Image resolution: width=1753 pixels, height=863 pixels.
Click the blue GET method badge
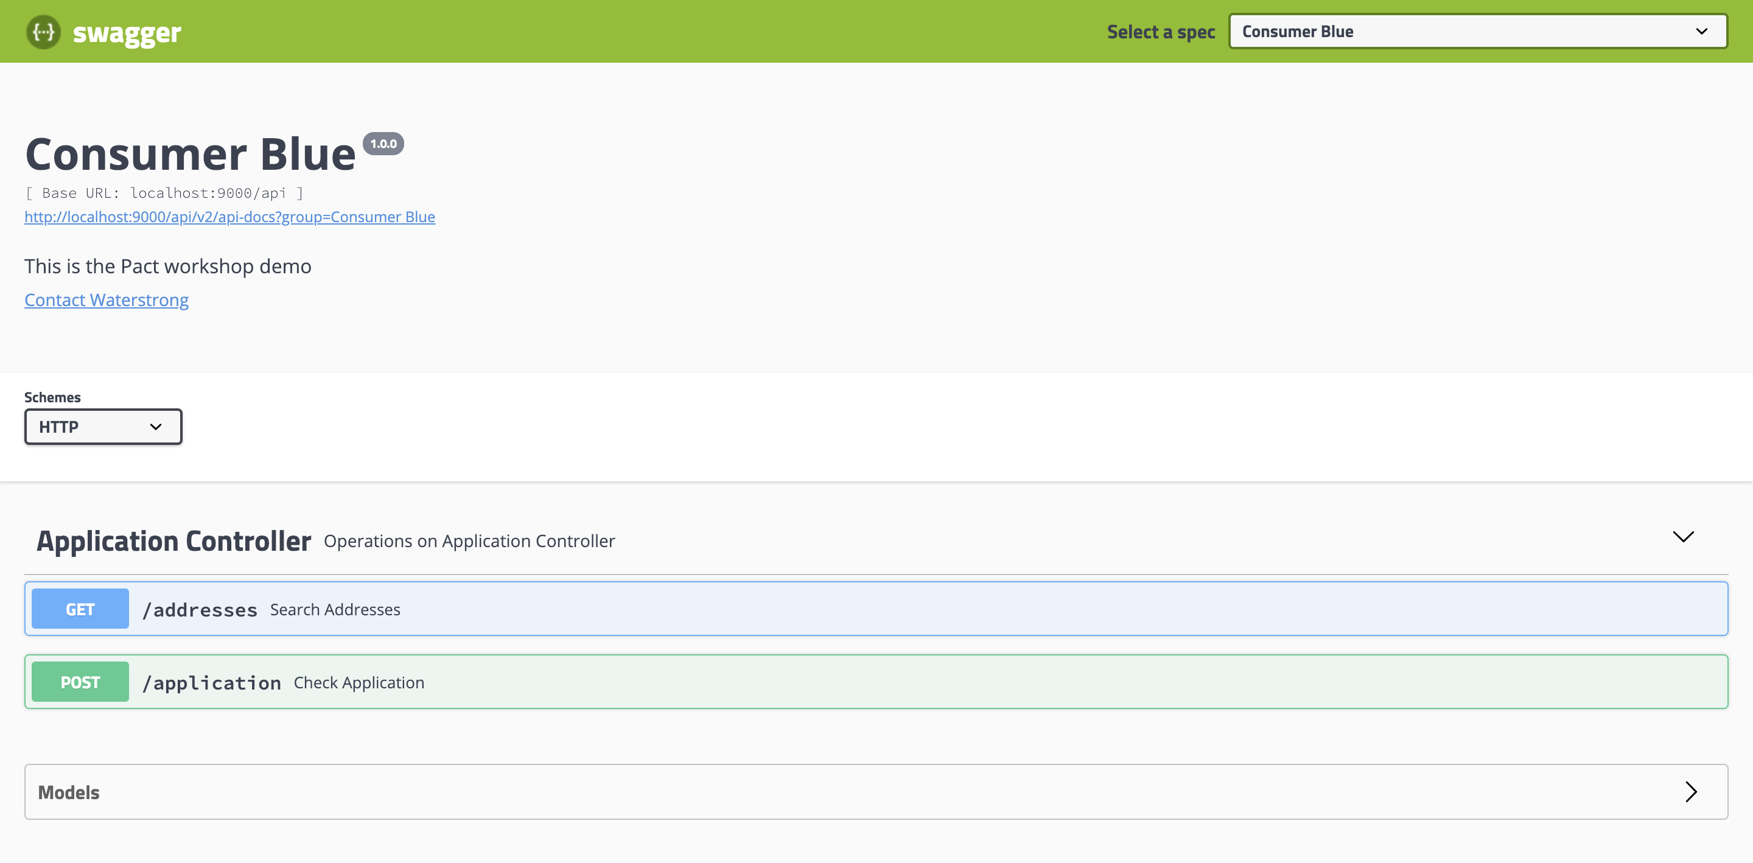pyautogui.click(x=80, y=609)
